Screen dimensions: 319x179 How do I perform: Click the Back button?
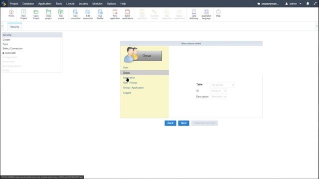click(x=170, y=123)
